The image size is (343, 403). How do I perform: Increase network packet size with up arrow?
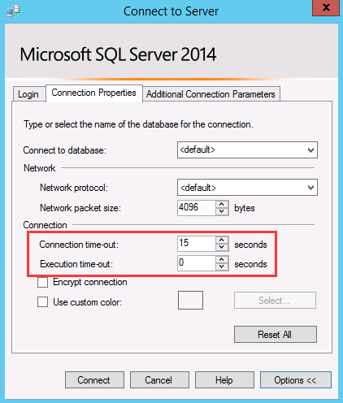(222, 204)
